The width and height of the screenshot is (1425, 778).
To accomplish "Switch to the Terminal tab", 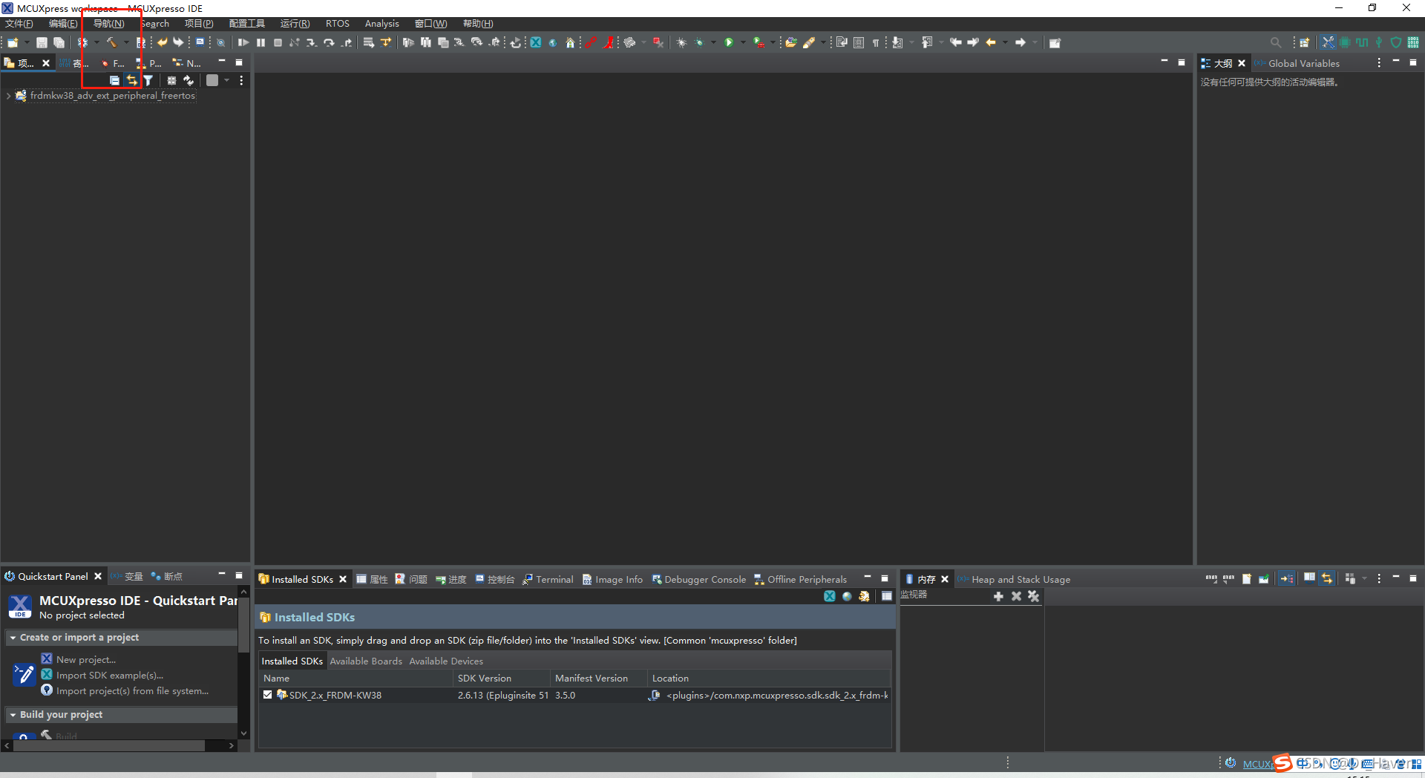I will pos(548,579).
